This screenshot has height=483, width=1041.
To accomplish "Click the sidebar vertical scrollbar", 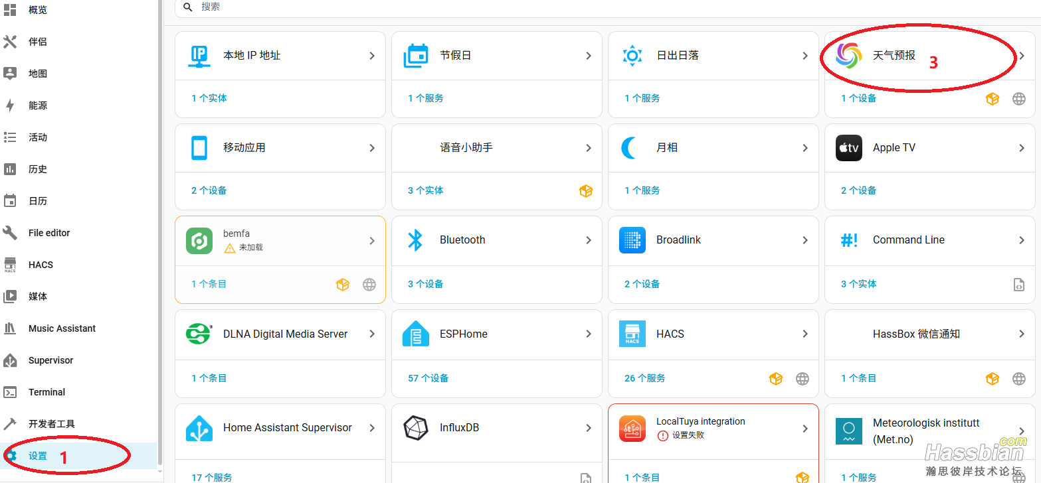I will point(159,232).
